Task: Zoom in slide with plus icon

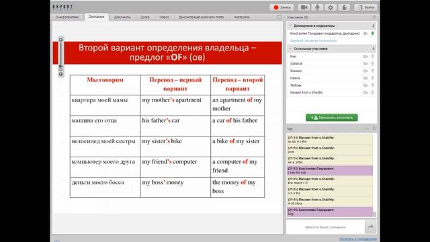Action: 61,40
